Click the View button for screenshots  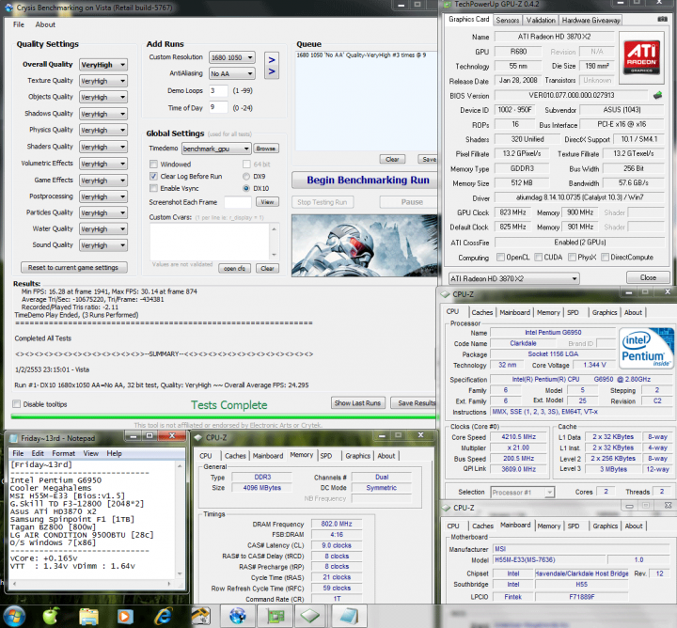pos(267,202)
